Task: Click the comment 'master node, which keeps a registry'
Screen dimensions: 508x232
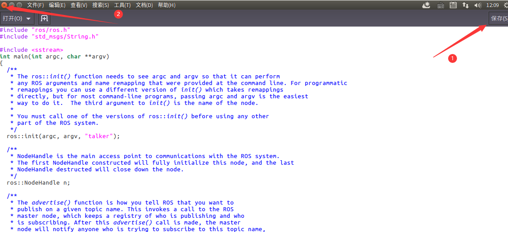Action: (127, 216)
